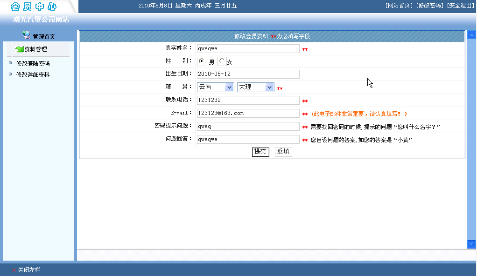Go to 修改详细资料 in the sidebar
477x276 pixels.
click(x=33, y=74)
